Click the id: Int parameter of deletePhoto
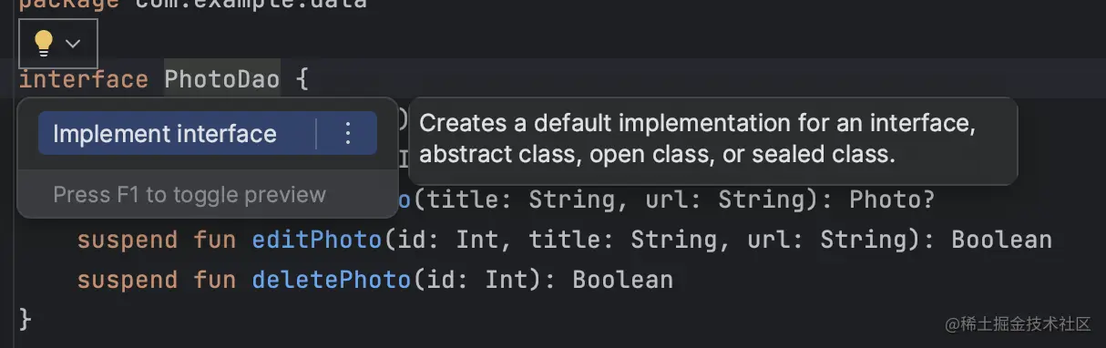The image size is (1106, 348). (x=478, y=279)
